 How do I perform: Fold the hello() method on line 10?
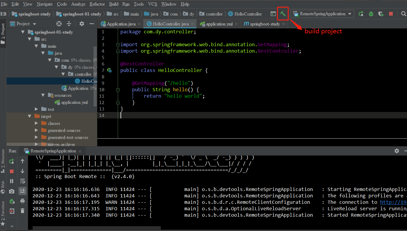pos(118,89)
